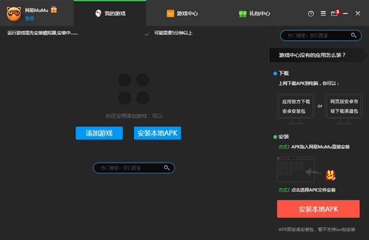Image resolution: width=369 pixels, height=240 pixels.
Task: Click the 方式2 点击选择APK文件安装 text
Action: pos(307,190)
